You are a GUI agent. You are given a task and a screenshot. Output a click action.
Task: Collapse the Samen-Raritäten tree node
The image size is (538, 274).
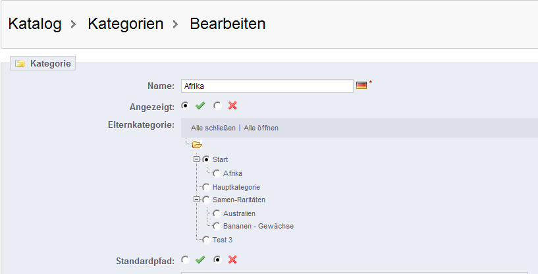click(196, 199)
